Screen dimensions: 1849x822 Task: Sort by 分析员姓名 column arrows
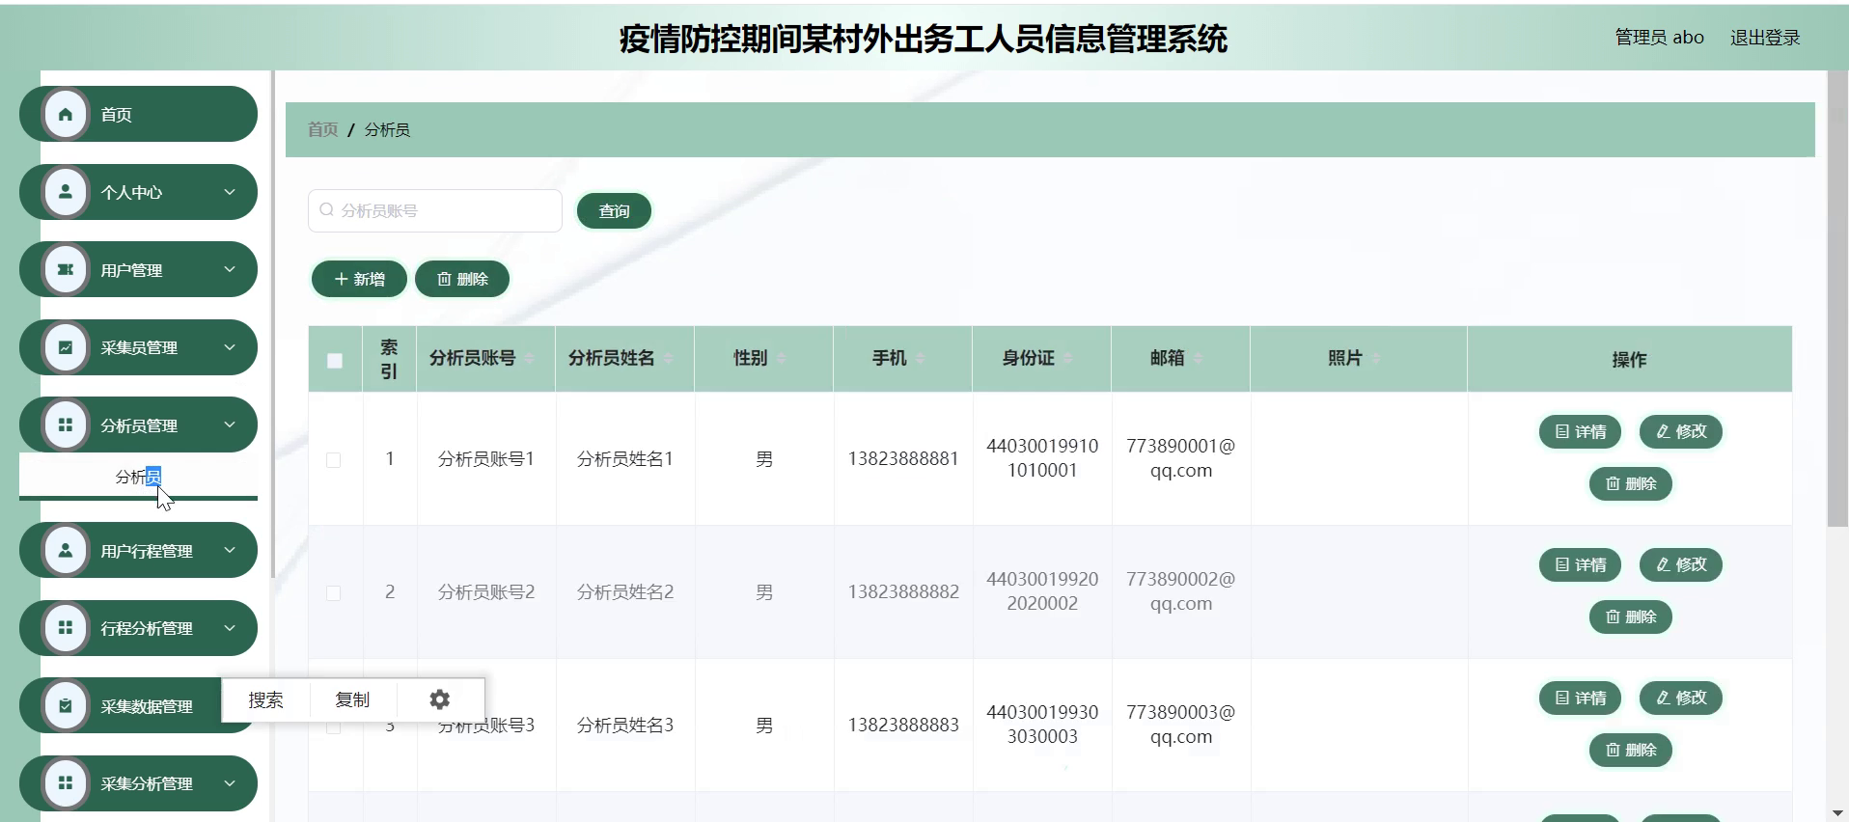(668, 358)
